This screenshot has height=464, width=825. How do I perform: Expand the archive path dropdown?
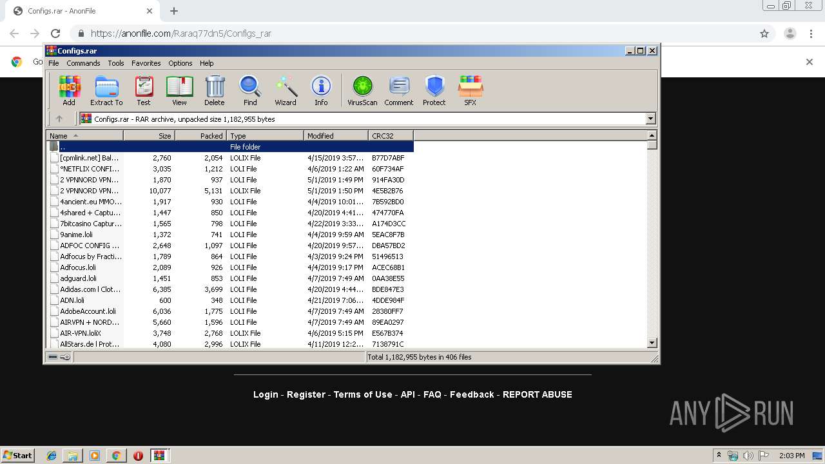coord(650,119)
